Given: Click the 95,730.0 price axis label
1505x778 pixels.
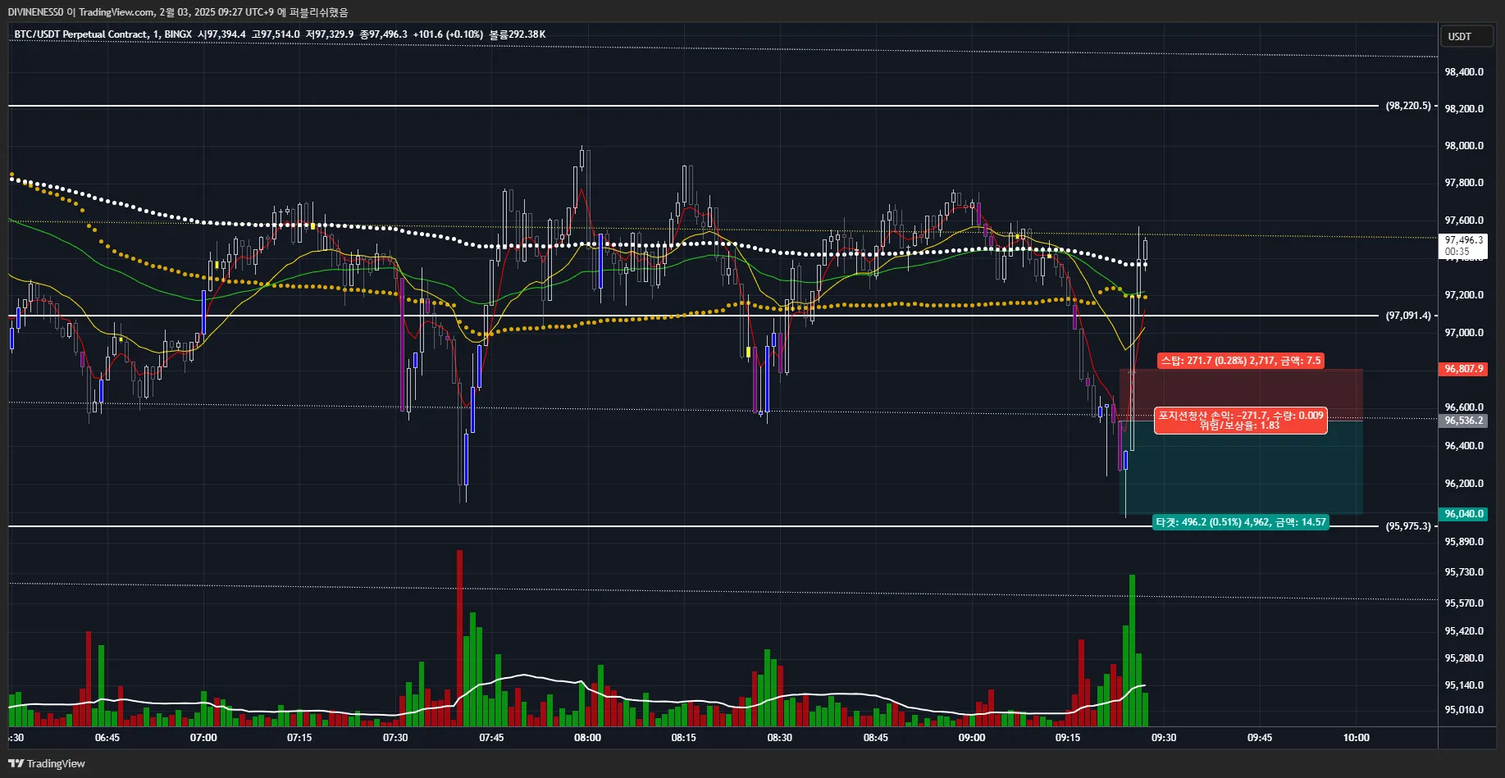Looking at the screenshot, I should (1464, 572).
